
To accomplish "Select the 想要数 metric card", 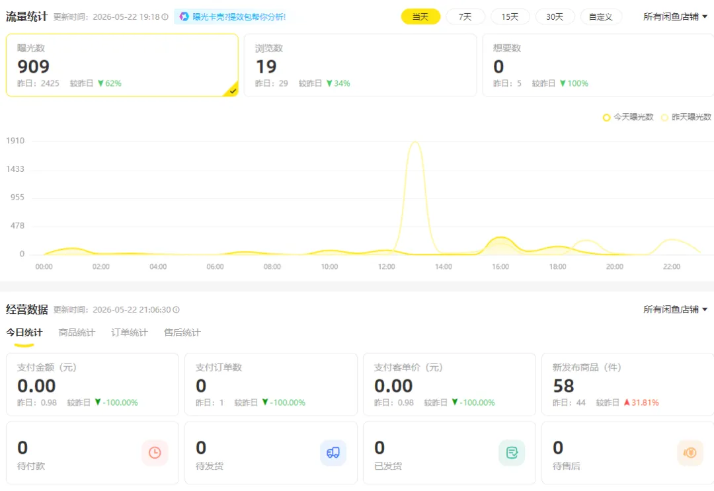I will pyautogui.click(x=598, y=65).
